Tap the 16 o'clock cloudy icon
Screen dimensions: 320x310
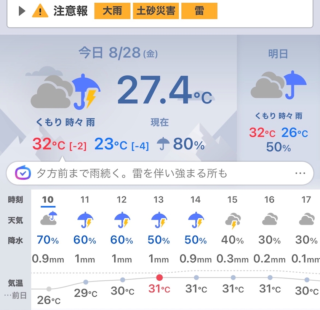tap(270, 219)
